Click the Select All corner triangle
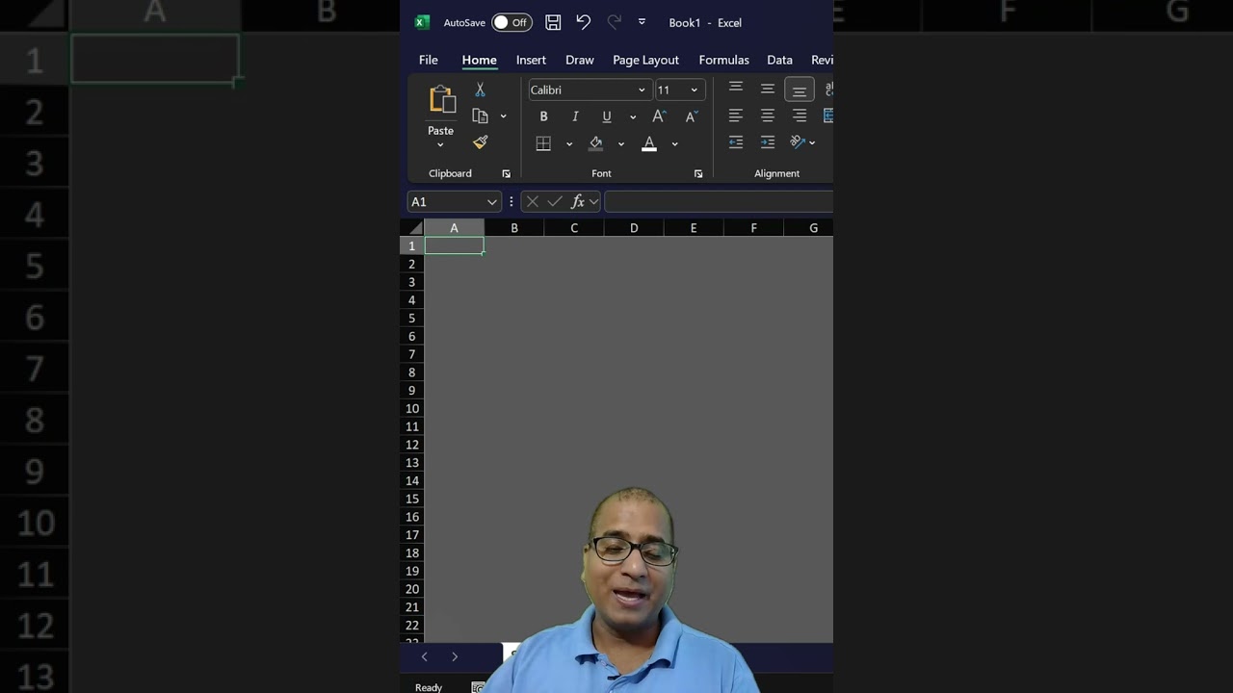The height and width of the screenshot is (693, 1233). pos(414,228)
